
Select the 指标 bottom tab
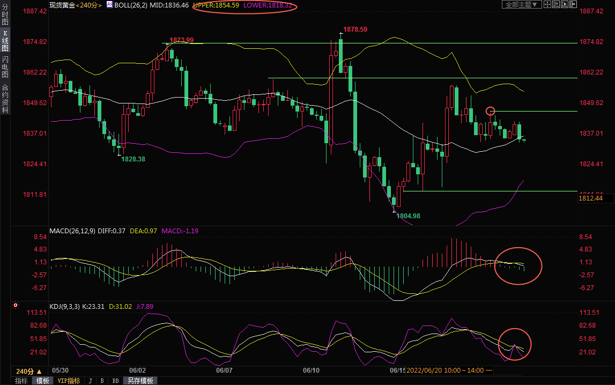(21, 381)
